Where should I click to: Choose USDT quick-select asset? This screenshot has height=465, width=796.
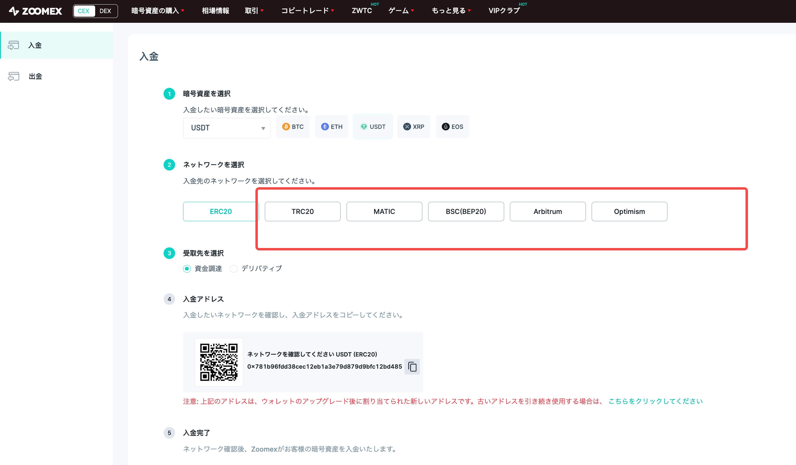373,127
